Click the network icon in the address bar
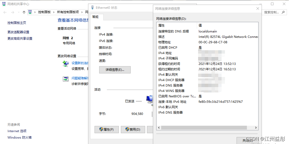Screen dimensions: 289x144 30,12
